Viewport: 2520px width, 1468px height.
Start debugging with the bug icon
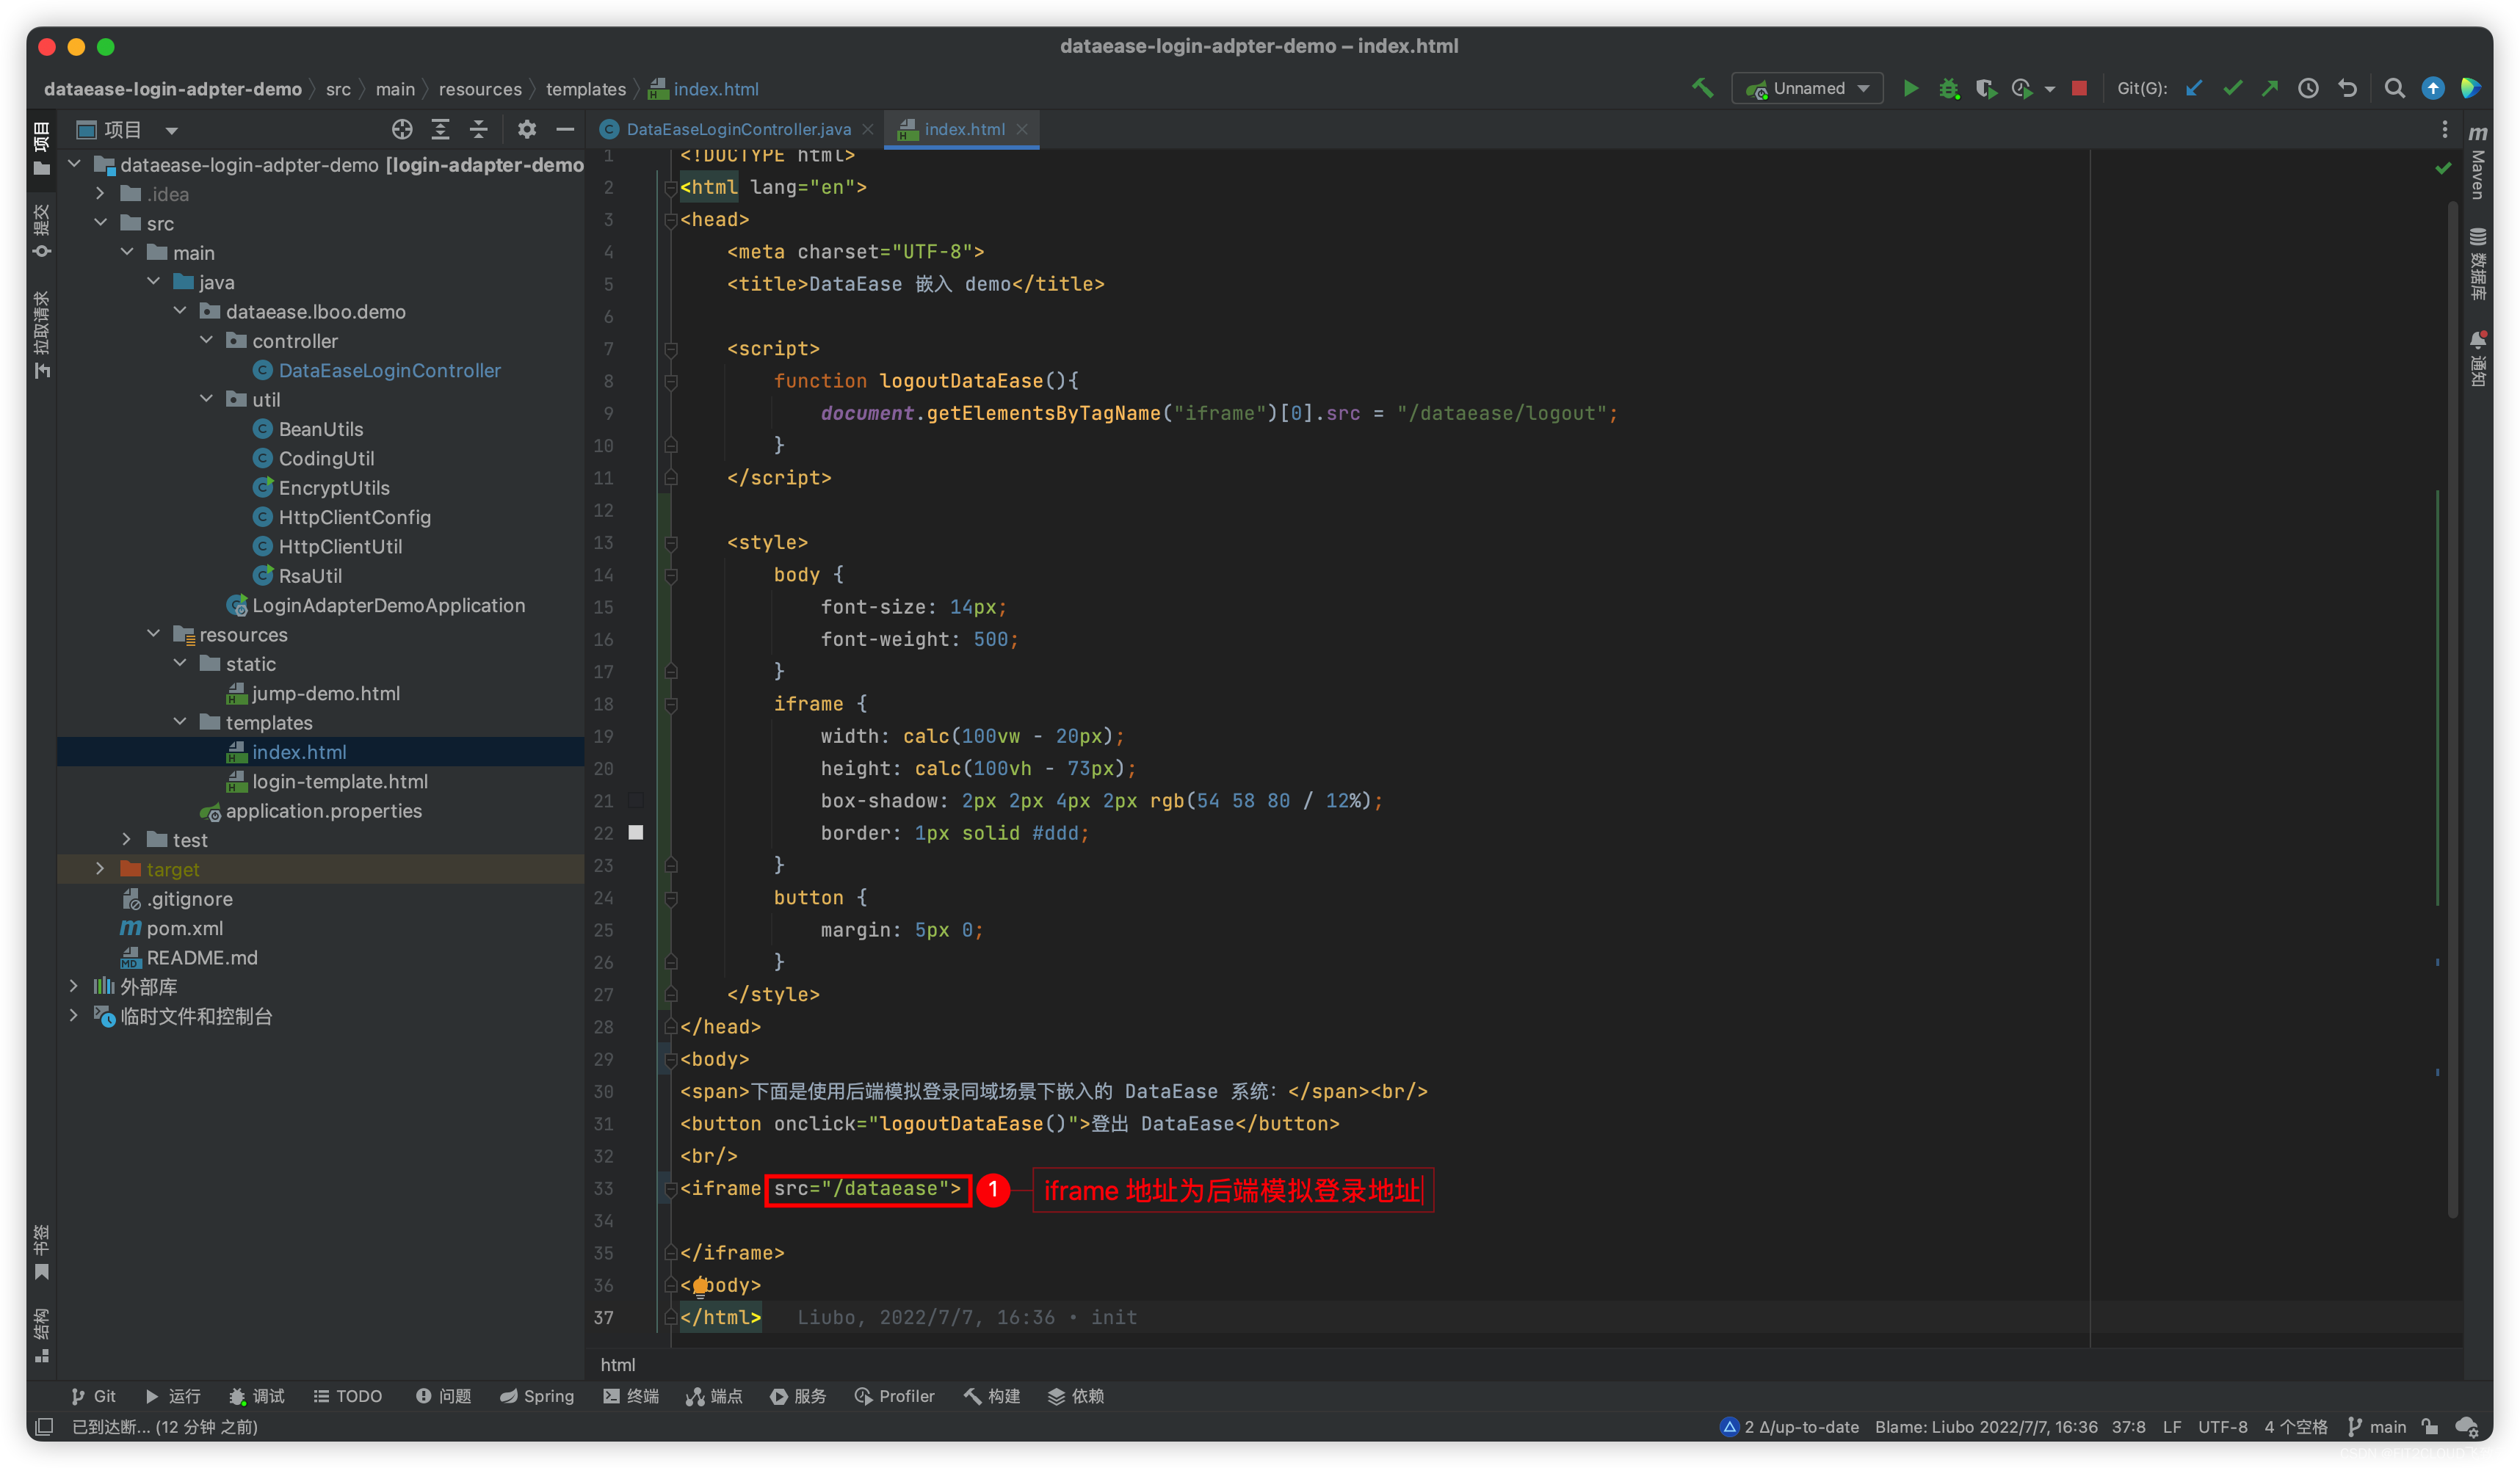[1948, 88]
